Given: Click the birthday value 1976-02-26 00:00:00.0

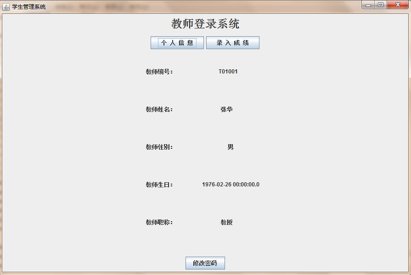Looking at the screenshot, I should click(231, 185).
